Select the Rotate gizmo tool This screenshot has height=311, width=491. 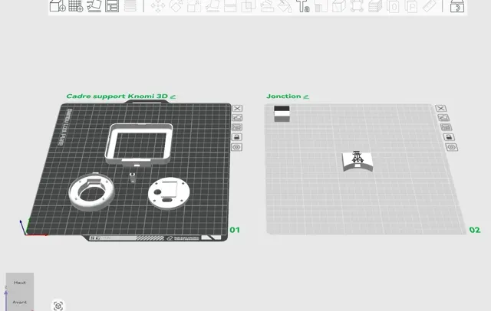pyautogui.click(x=176, y=5)
